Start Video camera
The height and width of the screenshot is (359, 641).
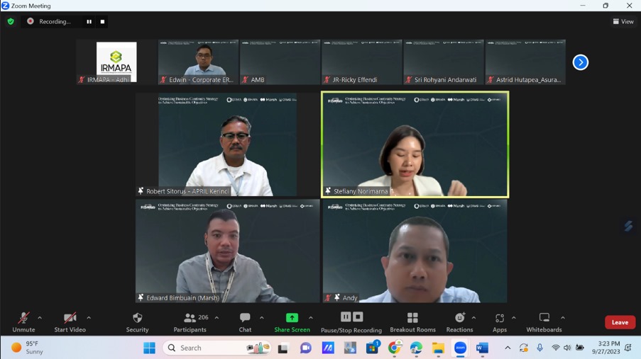tap(70, 322)
